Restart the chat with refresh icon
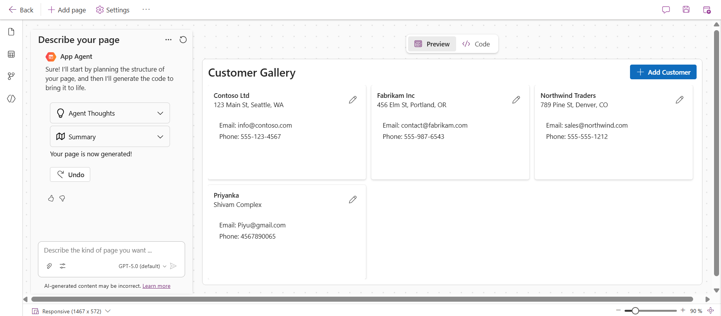This screenshot has width=721, height=316. click(183, 39)
